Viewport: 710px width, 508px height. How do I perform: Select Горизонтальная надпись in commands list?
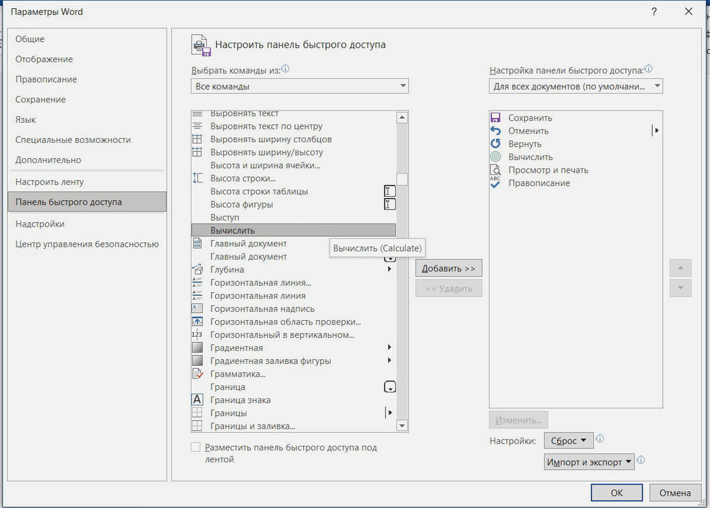tap(262, 309)
